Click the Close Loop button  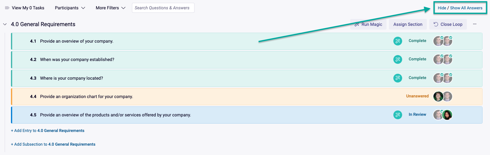pyautogui.click(x=448, y=24)
